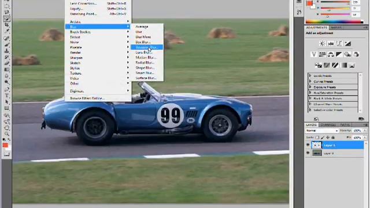This screenshot has width=370, height=208.
Task: Add a Curves adjustment
Action: 339,43
